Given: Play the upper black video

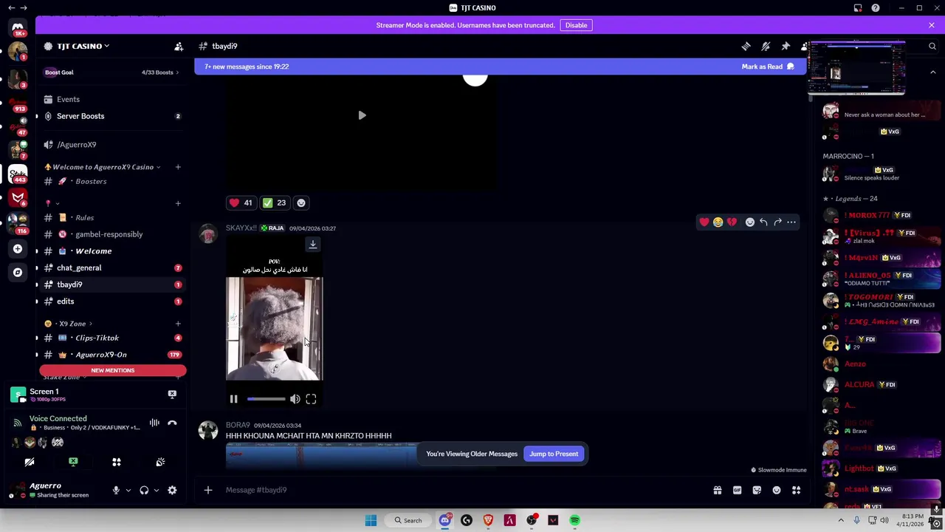Looking at the screenshot, I should click(x=362, y=115).
